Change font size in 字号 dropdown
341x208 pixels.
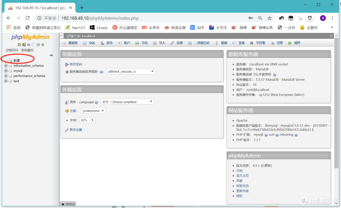pos(87,120)
